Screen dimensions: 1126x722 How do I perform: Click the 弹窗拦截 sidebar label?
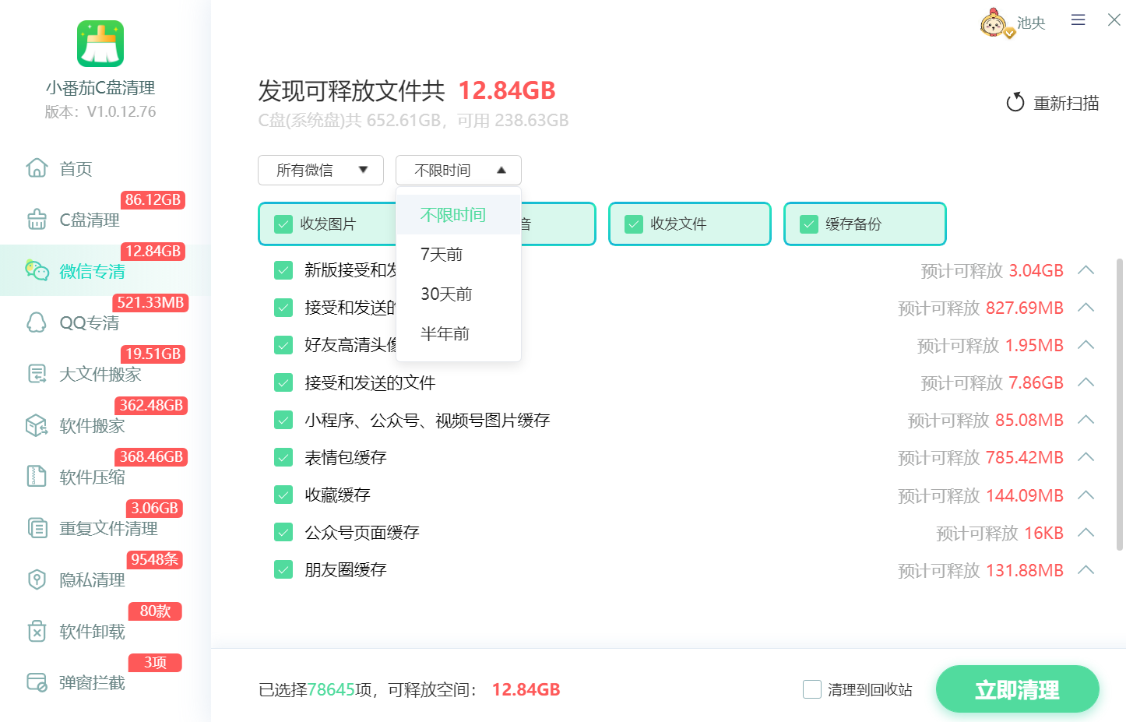pyautogui.click(x=92, y=683)
